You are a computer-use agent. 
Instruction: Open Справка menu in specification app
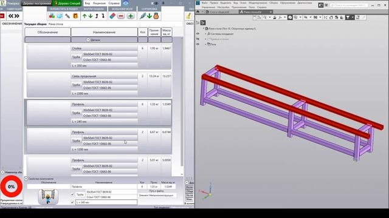click(x=114, y=3)
